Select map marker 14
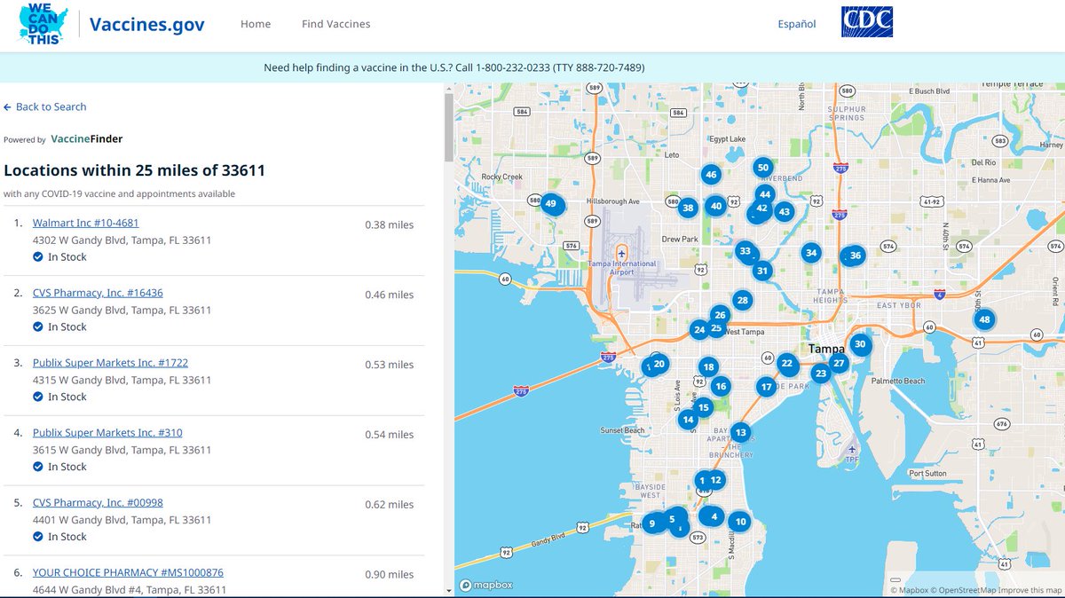Image resolution: width=1065 pixels, height=598 pixels. pos(688,420)
